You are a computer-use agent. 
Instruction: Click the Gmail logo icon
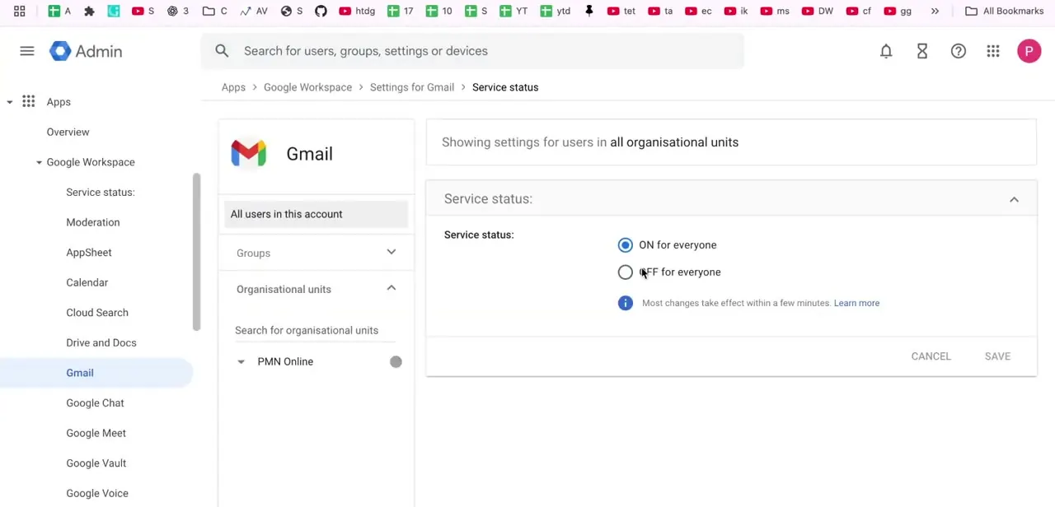click(x=249, y=153)
